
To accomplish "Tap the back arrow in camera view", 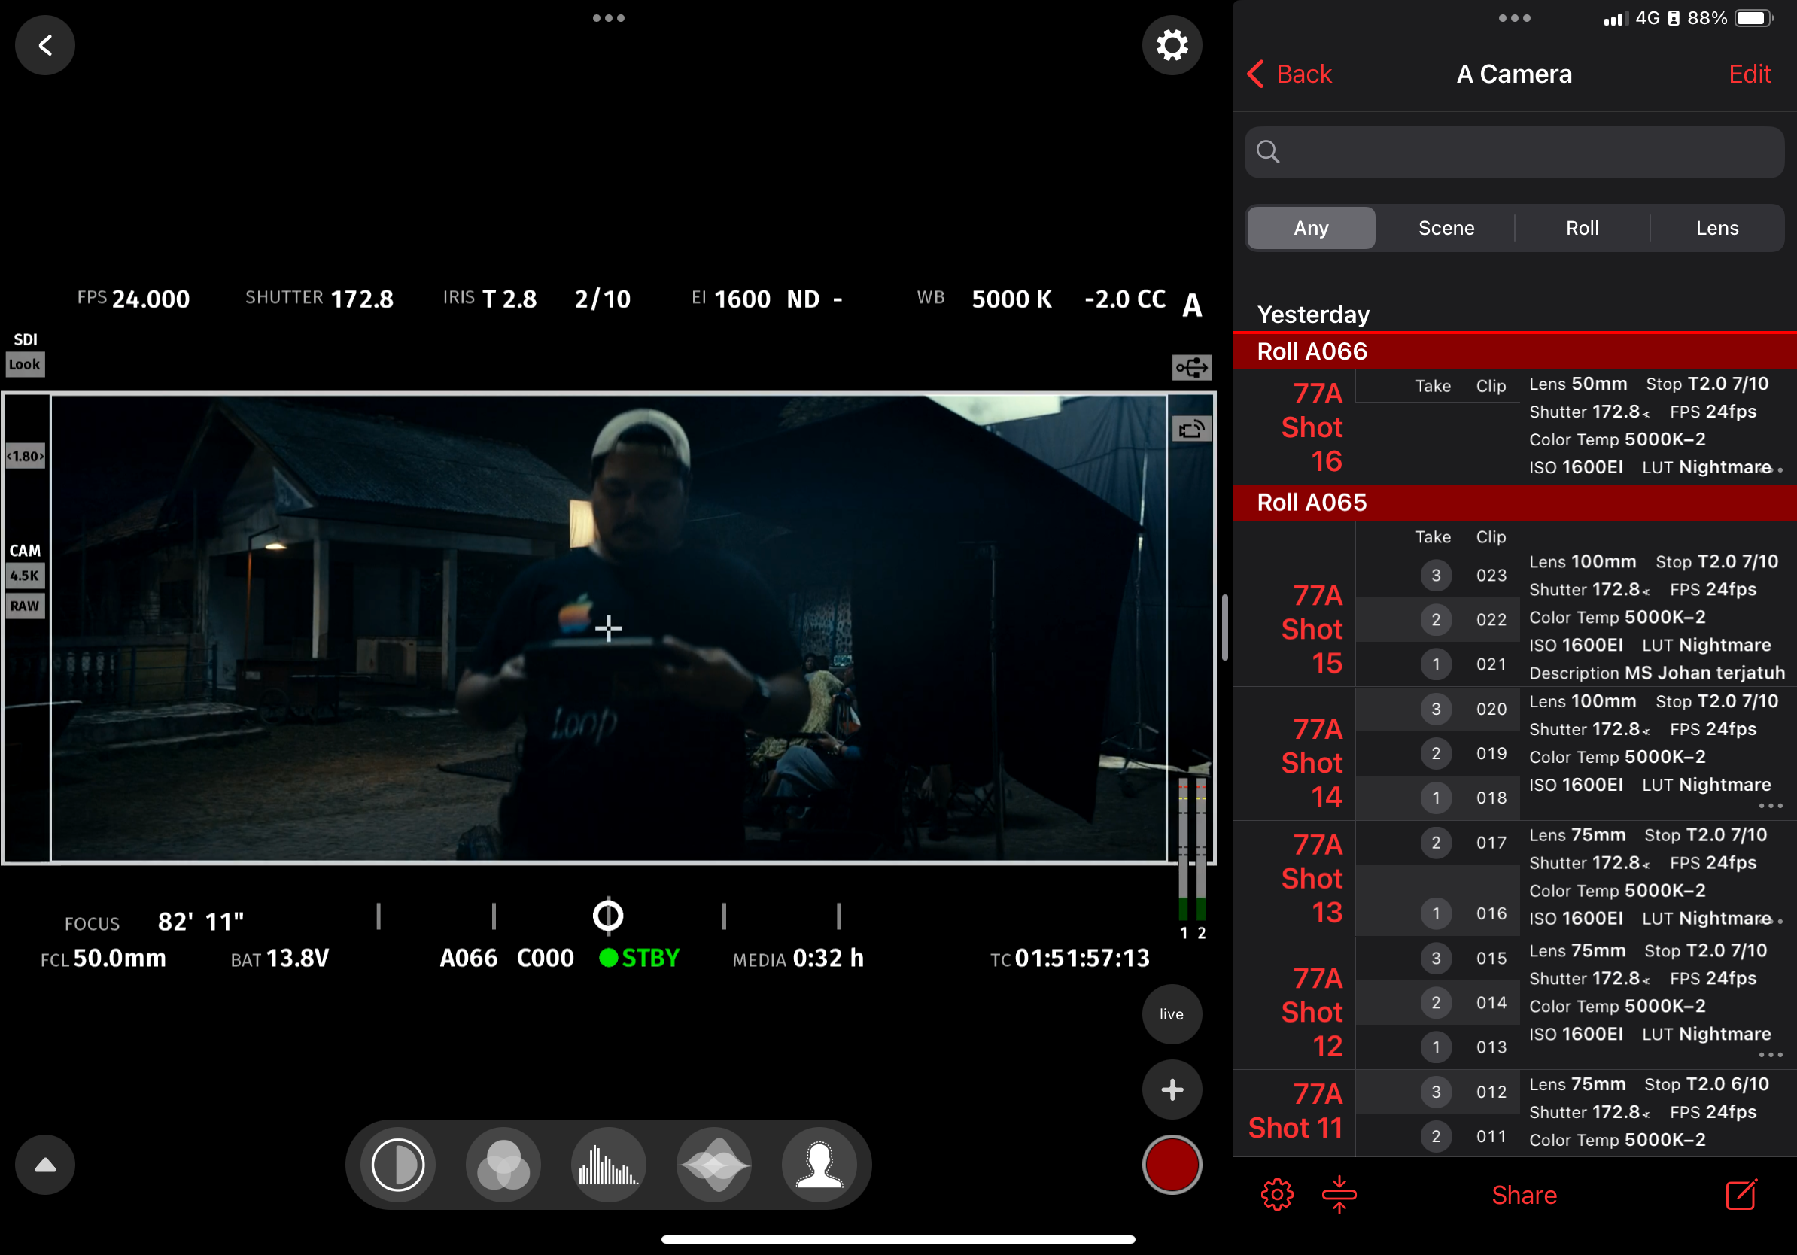I will point(45,45).
